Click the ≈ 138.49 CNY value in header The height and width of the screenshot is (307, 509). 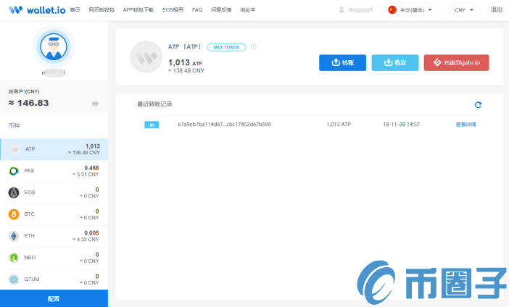pyautogui.click(x=186, y=71)
